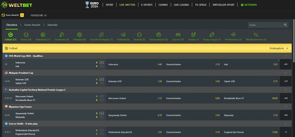This screenshot has width=295, height=137.
Task: Open pitch view for Indonesia vs Irak
Action: click(x=102, y=62)
